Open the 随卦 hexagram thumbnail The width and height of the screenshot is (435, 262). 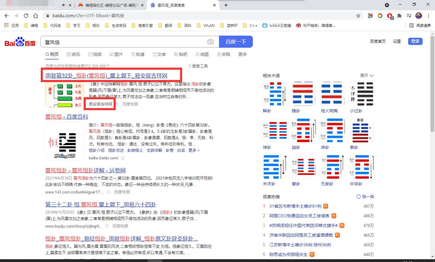click(x=304, y=94)
